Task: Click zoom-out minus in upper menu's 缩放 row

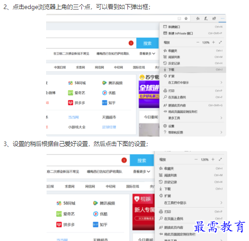Action: pos(197,42)
